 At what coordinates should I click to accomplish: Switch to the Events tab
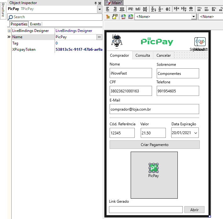click(x=35, y=24)
